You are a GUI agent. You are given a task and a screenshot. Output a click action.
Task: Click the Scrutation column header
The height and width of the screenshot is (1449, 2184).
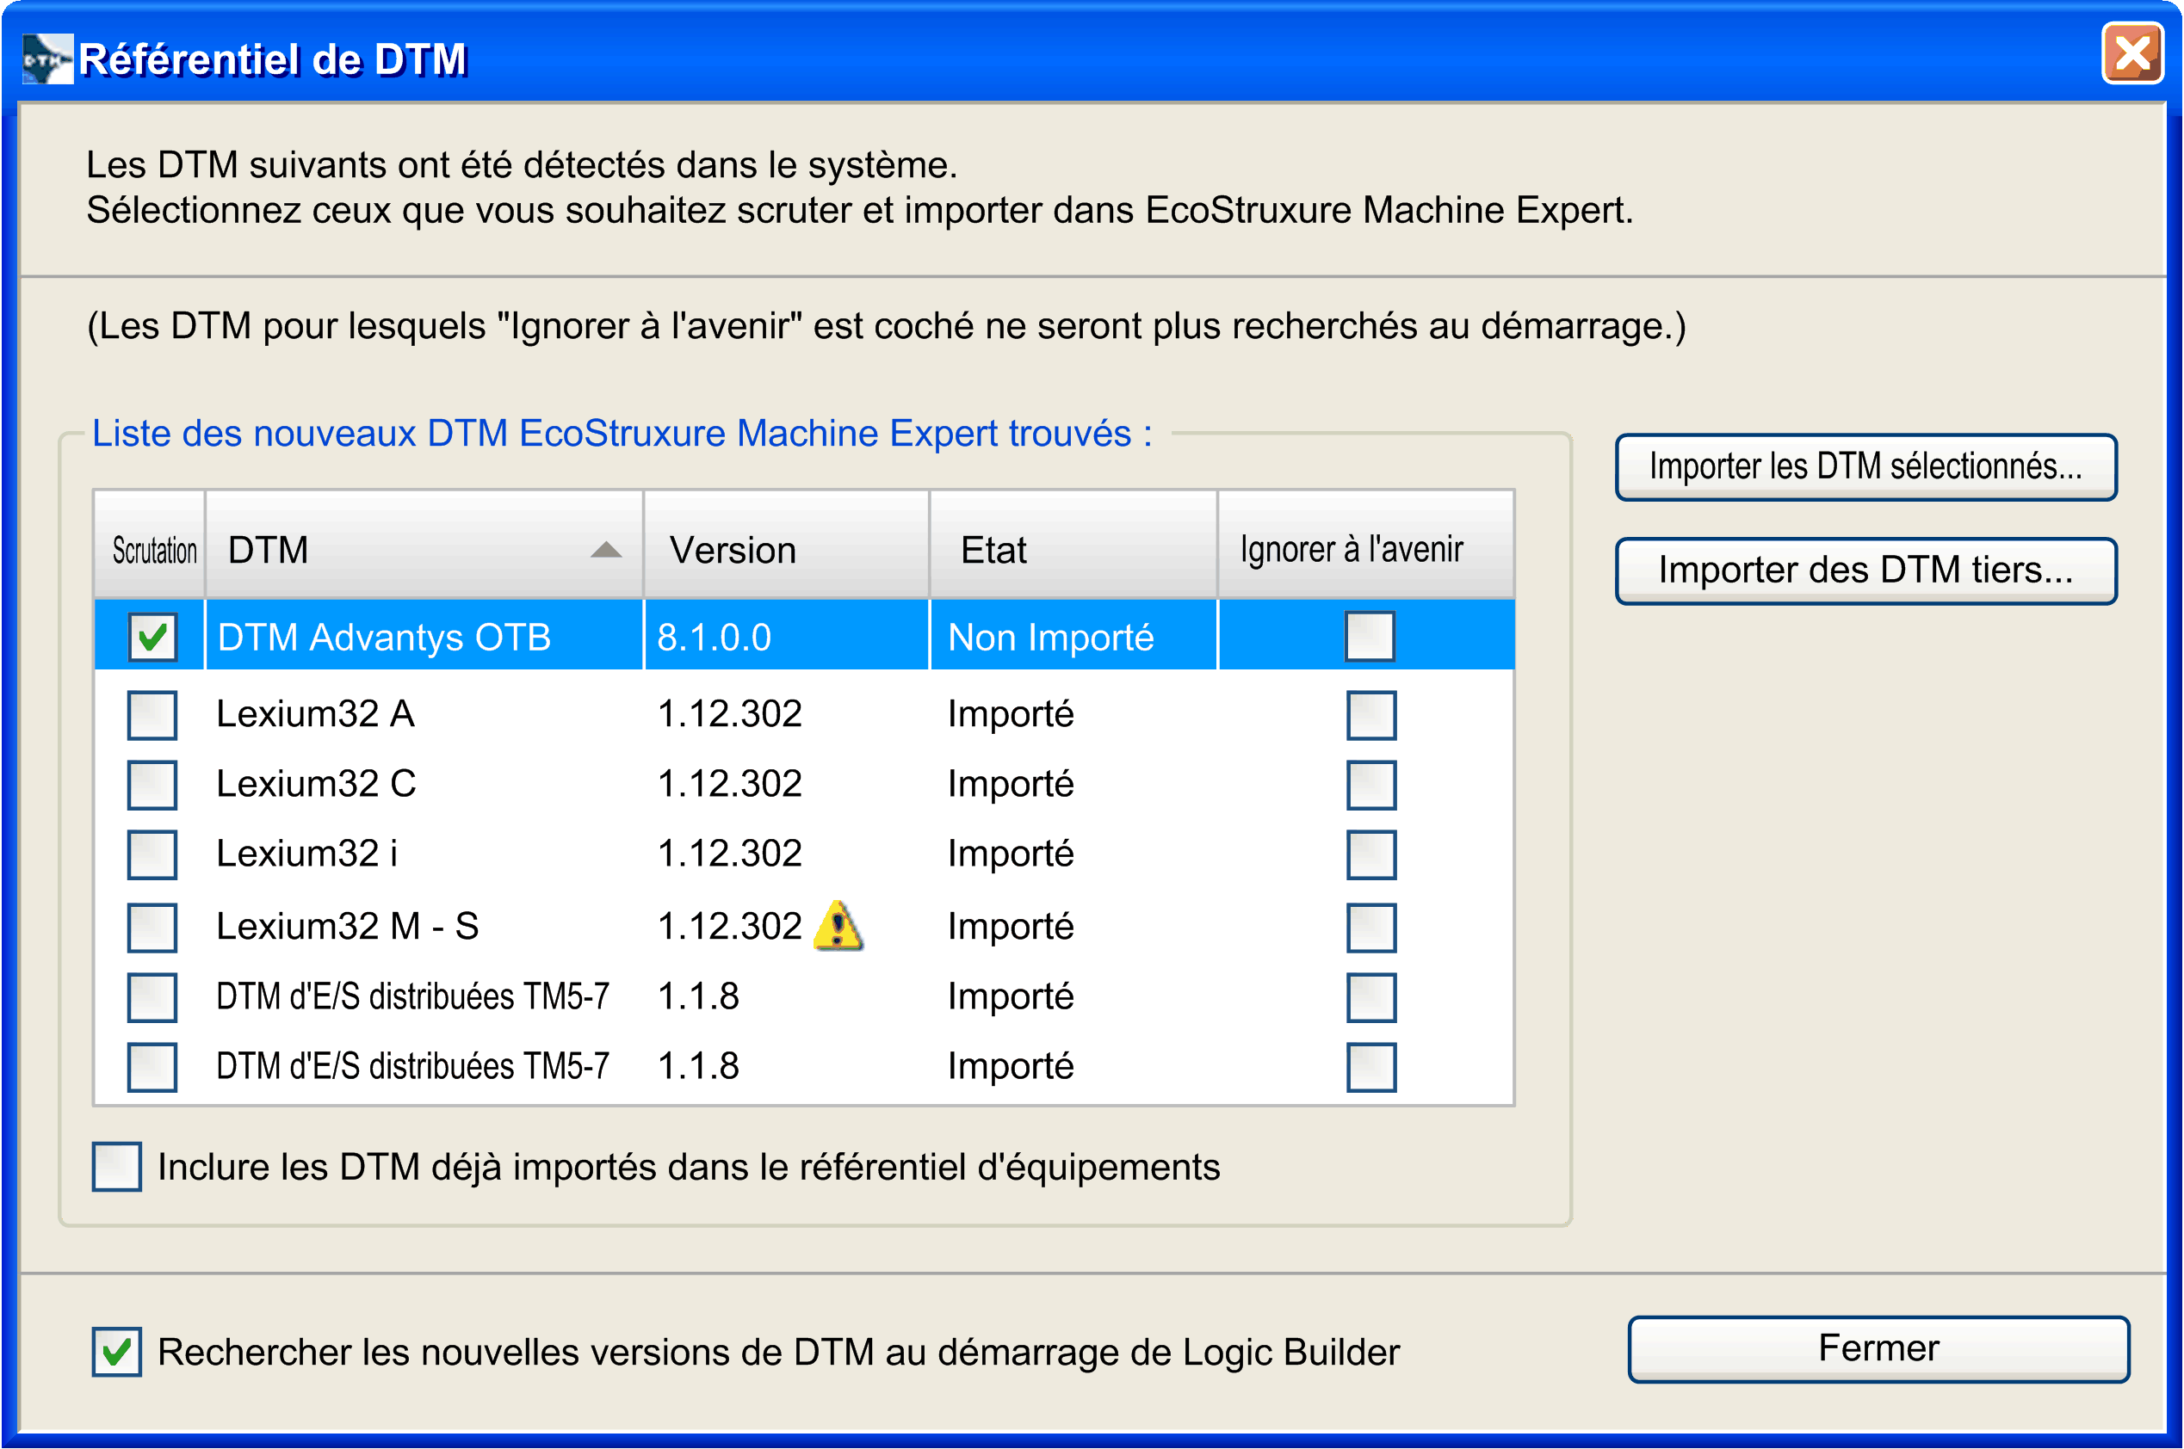[x=152, y=549]
